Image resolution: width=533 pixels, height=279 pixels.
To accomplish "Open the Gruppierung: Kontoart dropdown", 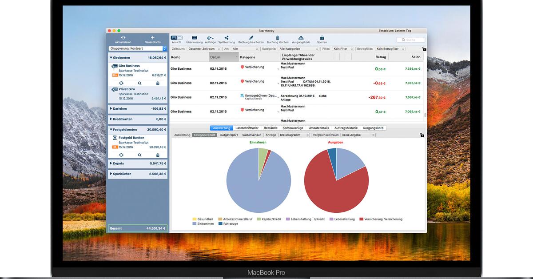I will (138, 48).
